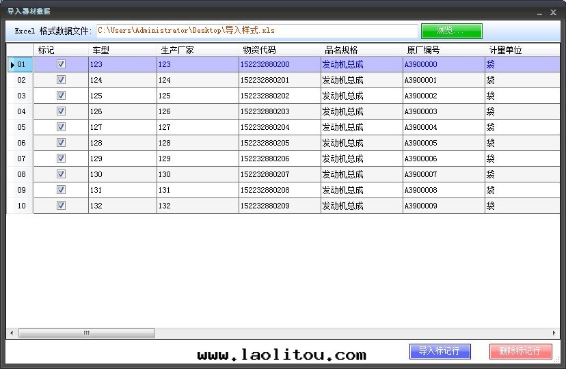Screen dimensions: 566x369
Task: Uncheck the mark checkbox in row 03
Action: (61, 96)
